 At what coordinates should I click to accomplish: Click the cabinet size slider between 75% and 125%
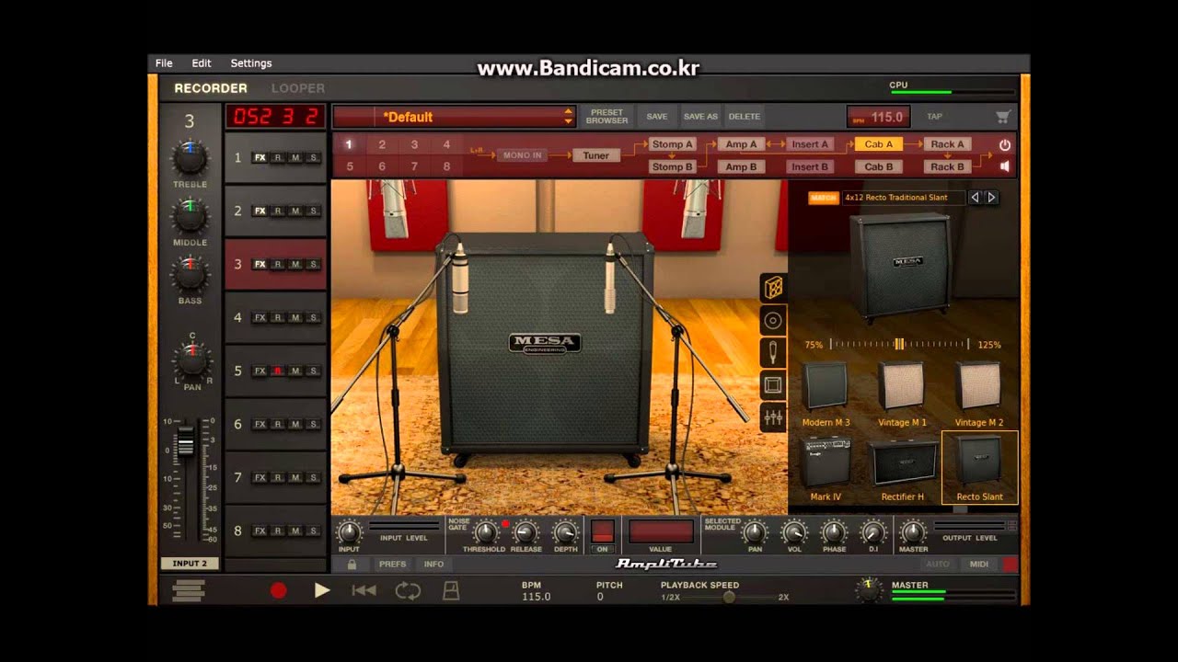point(899,344)
